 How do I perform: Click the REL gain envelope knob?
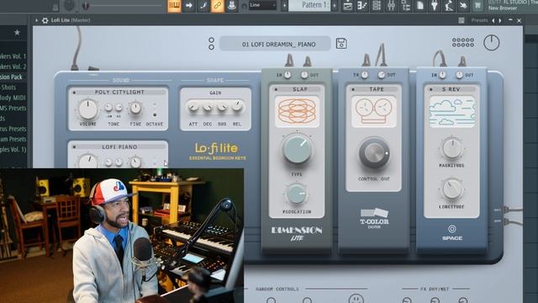237,107
